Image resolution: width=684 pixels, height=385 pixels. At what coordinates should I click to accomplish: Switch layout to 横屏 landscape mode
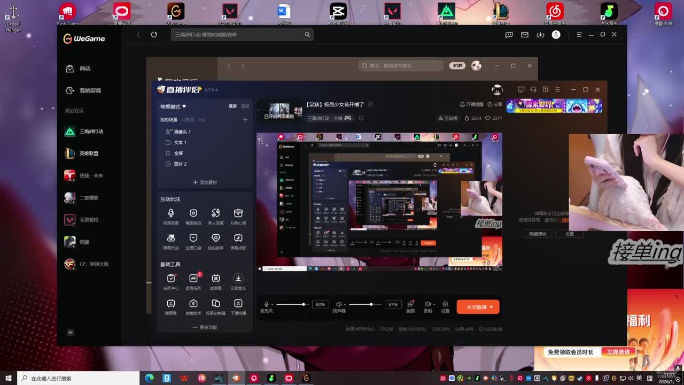233,106
